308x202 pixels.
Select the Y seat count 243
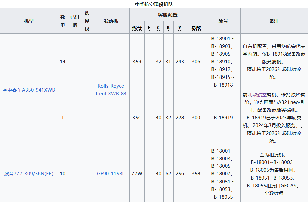pyautogui.click(x=180, y=62)
